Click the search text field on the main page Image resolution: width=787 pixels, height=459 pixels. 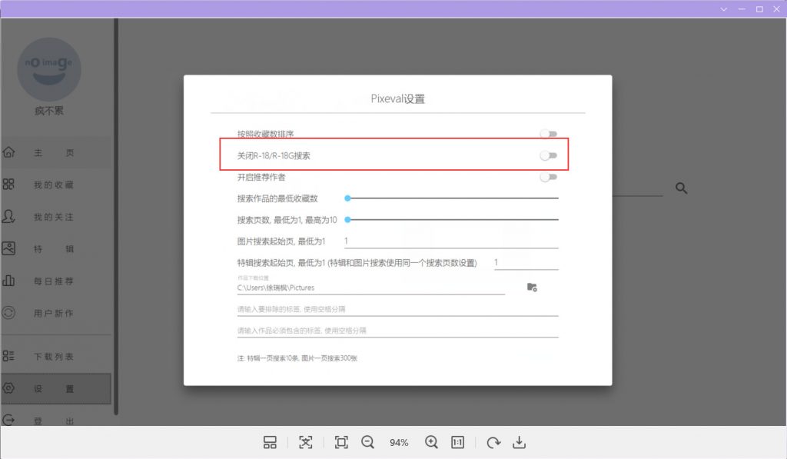coord(637,189)
